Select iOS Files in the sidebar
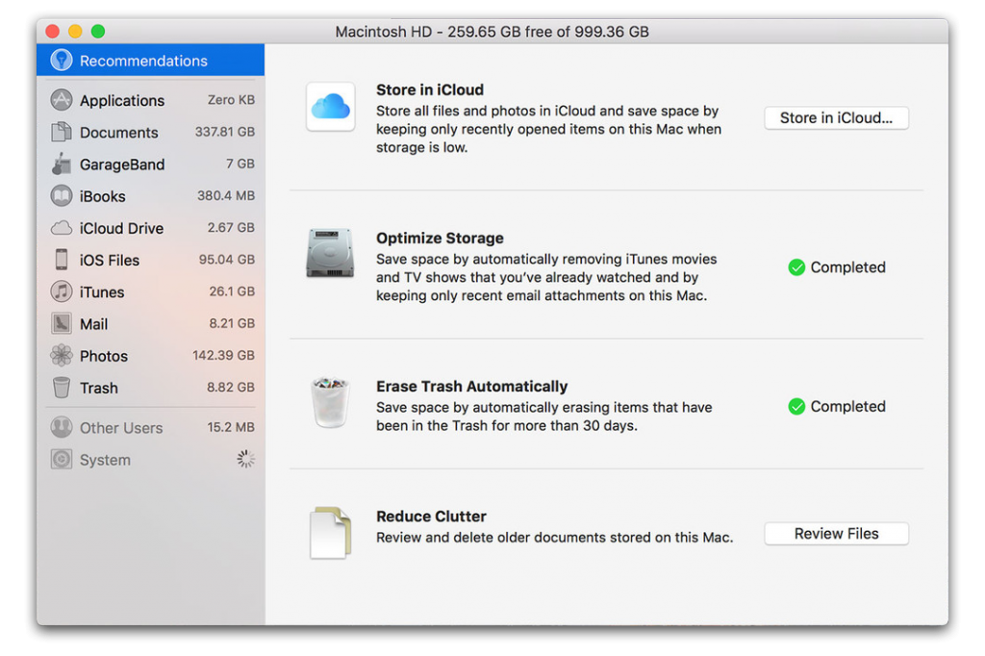985x656 pixels. (151, 260)
